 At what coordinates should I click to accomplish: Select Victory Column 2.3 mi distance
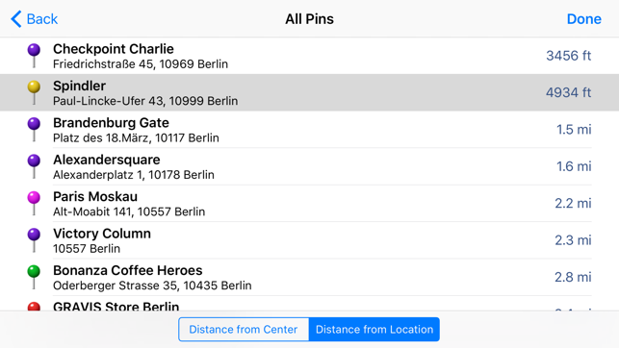pos(573,240)
